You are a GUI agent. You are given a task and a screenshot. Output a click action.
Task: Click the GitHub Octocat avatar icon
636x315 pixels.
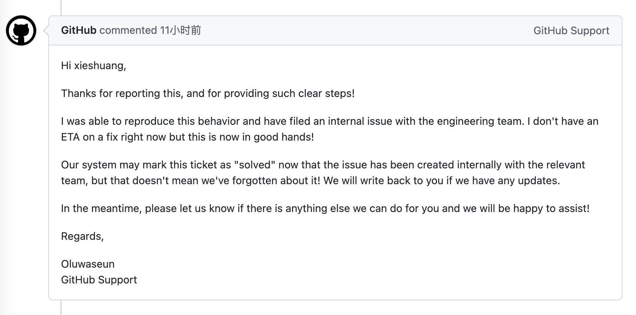click(21, 30)
